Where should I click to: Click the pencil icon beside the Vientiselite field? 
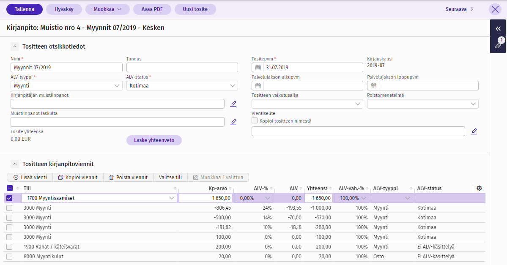point(474,131)
